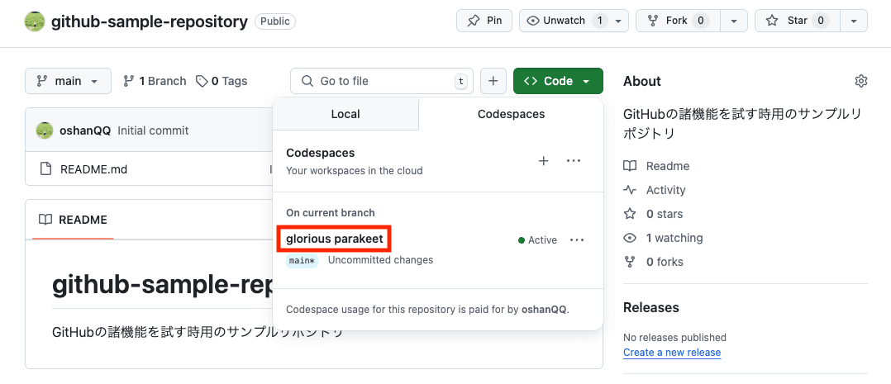Click Create a new release link
This screenshot has width=891, height=384.
click(672, 352)
